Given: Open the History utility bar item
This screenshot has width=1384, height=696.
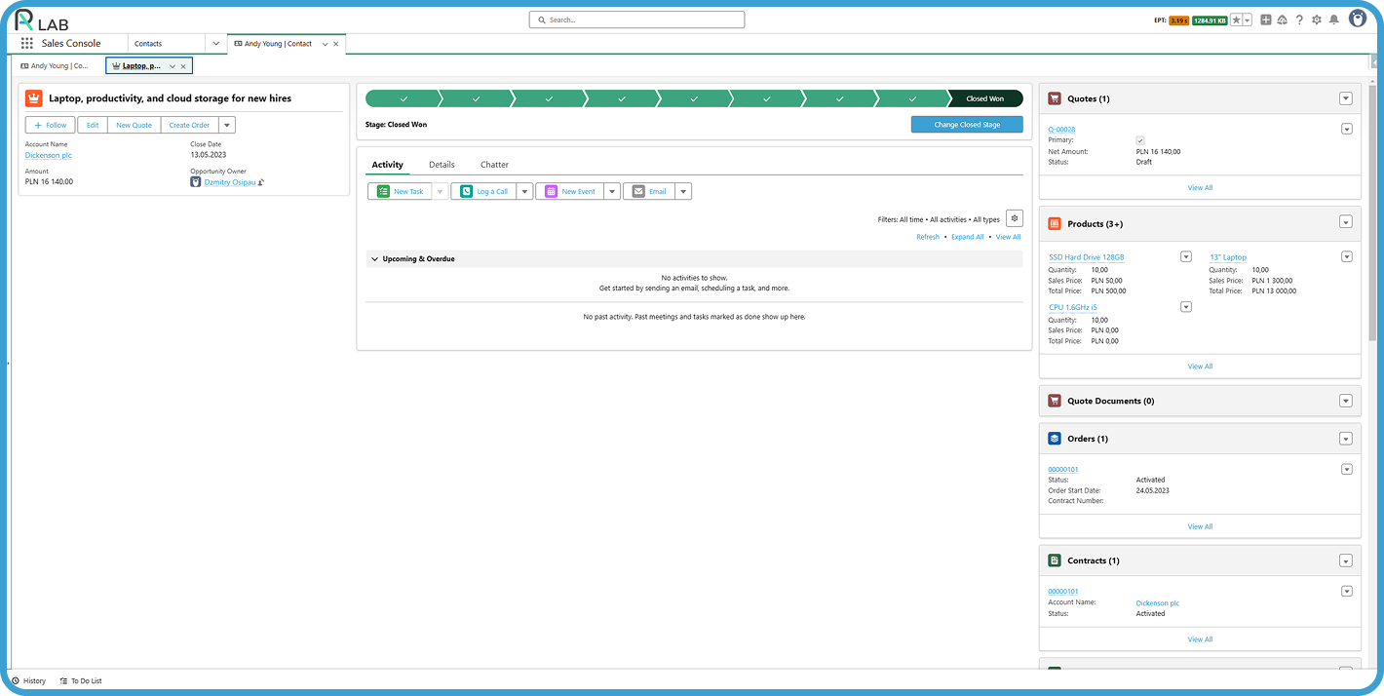Looking at the screenshot, I should (28, 680).
